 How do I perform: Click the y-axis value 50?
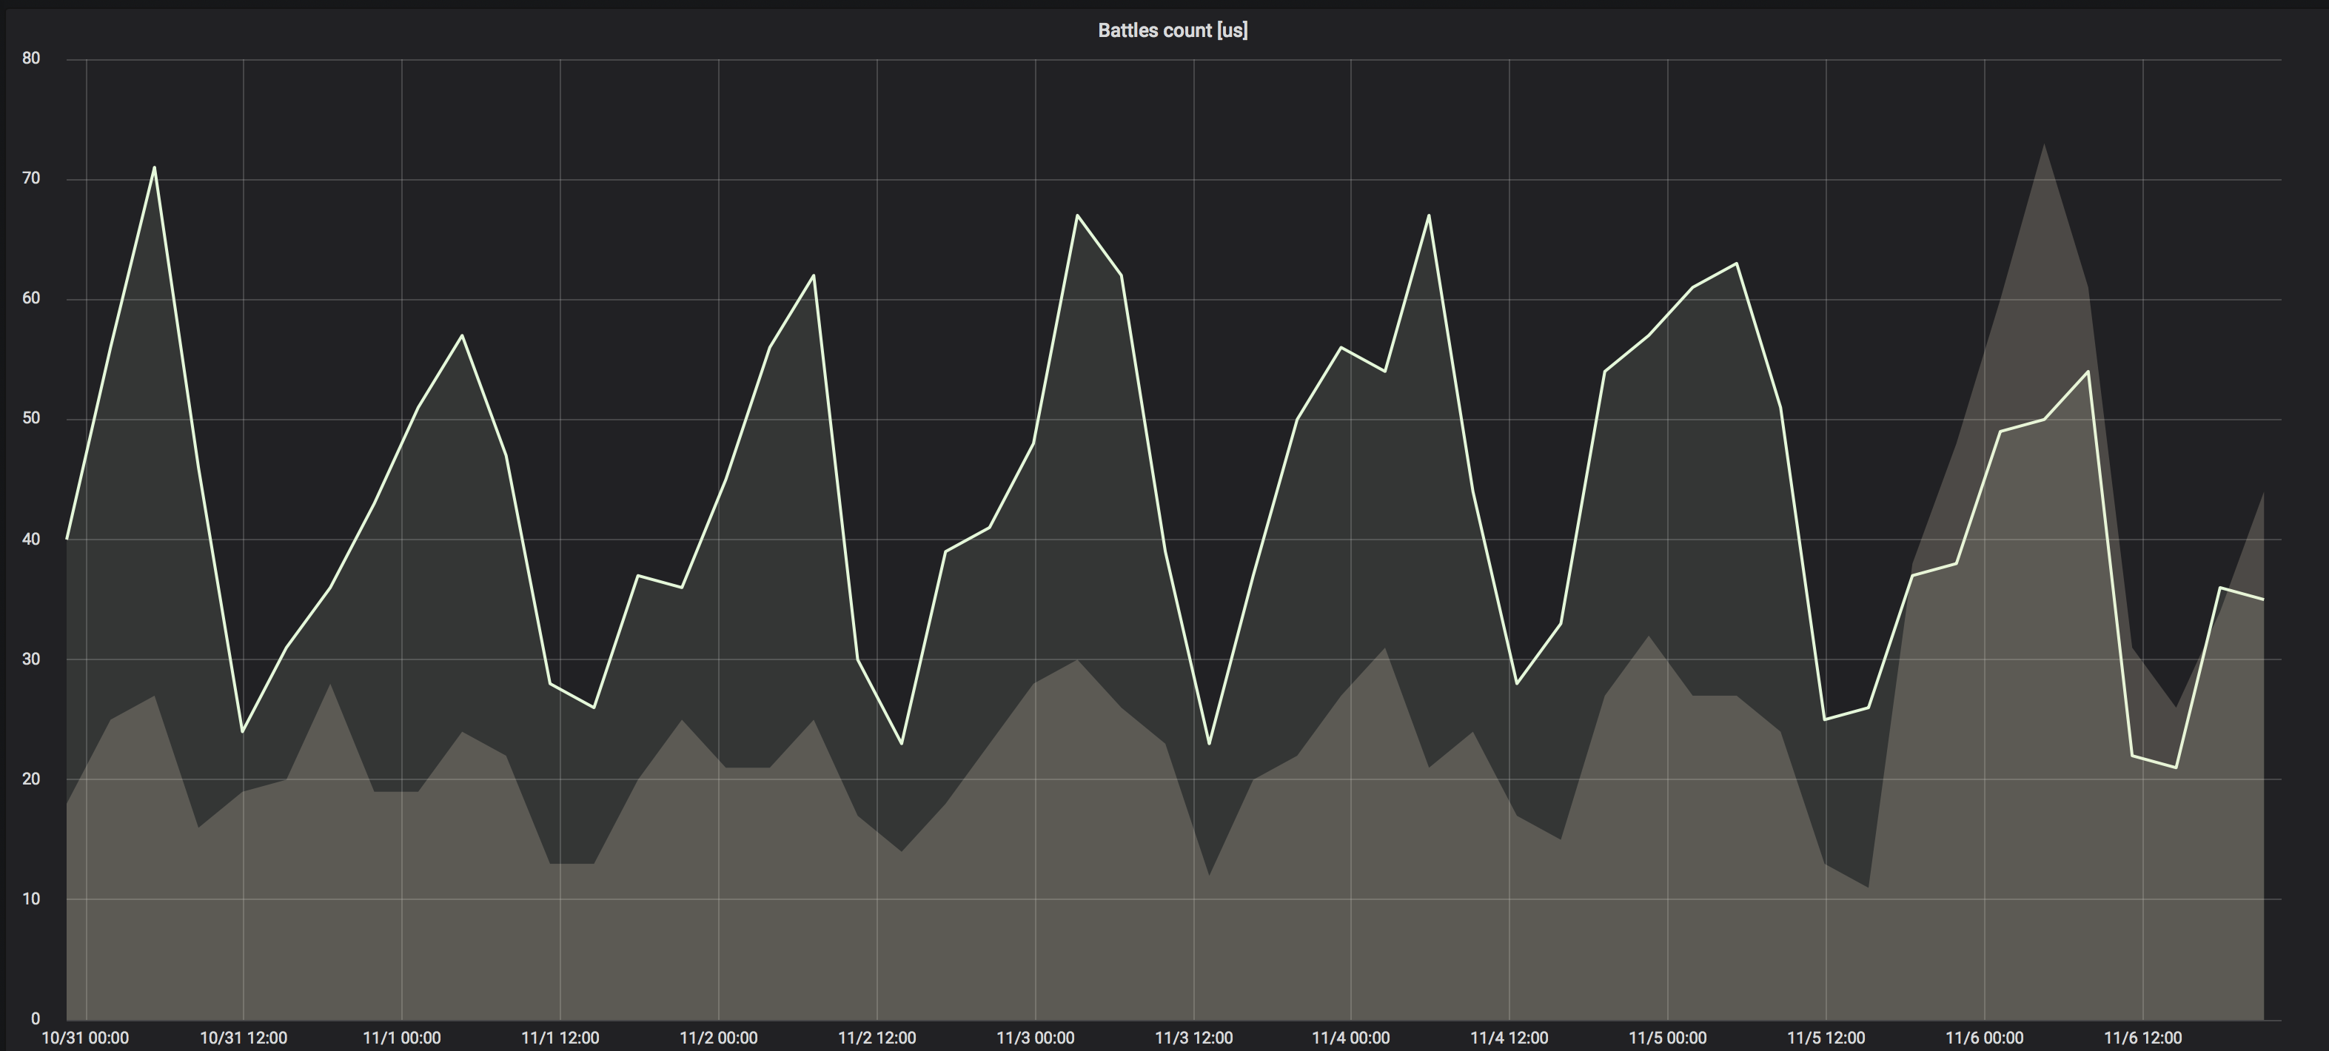click(x=31, y=418)
